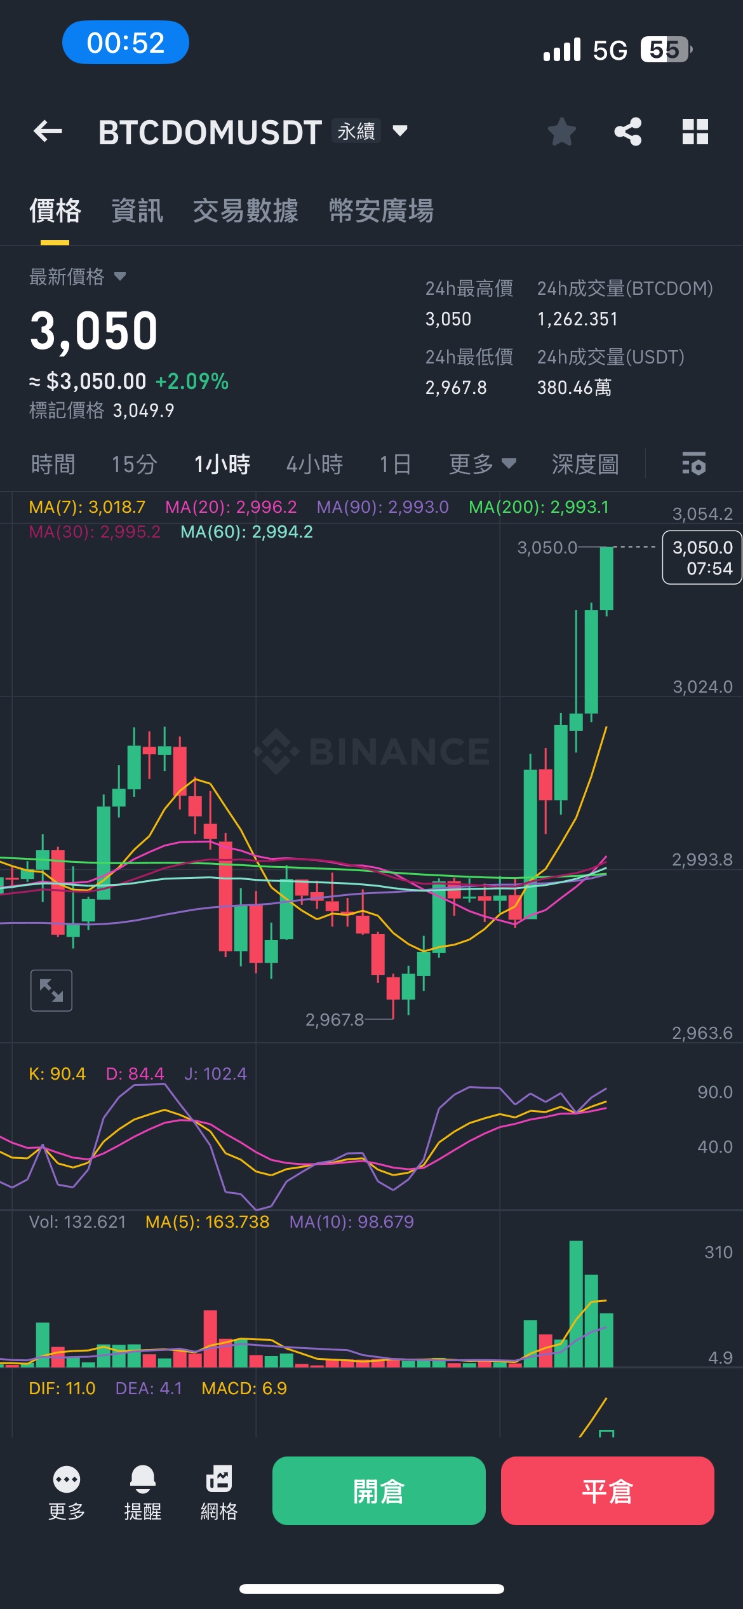The width and height of the screenshot is (743, 1609).
Task: Tap the MA(90): 2,993.0 indicator label
Action: (383, 507)
